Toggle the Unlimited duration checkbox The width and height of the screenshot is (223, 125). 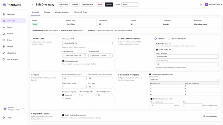click(64, 61)
